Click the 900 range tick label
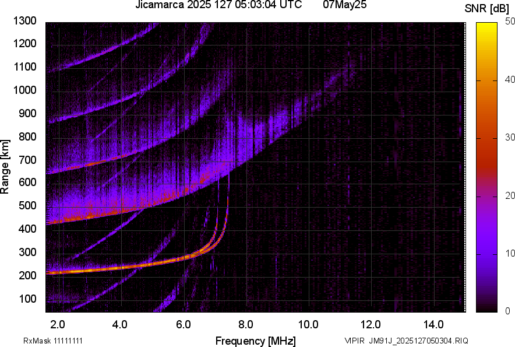Viewport: 515px width, 347px height. click(27, 114)
